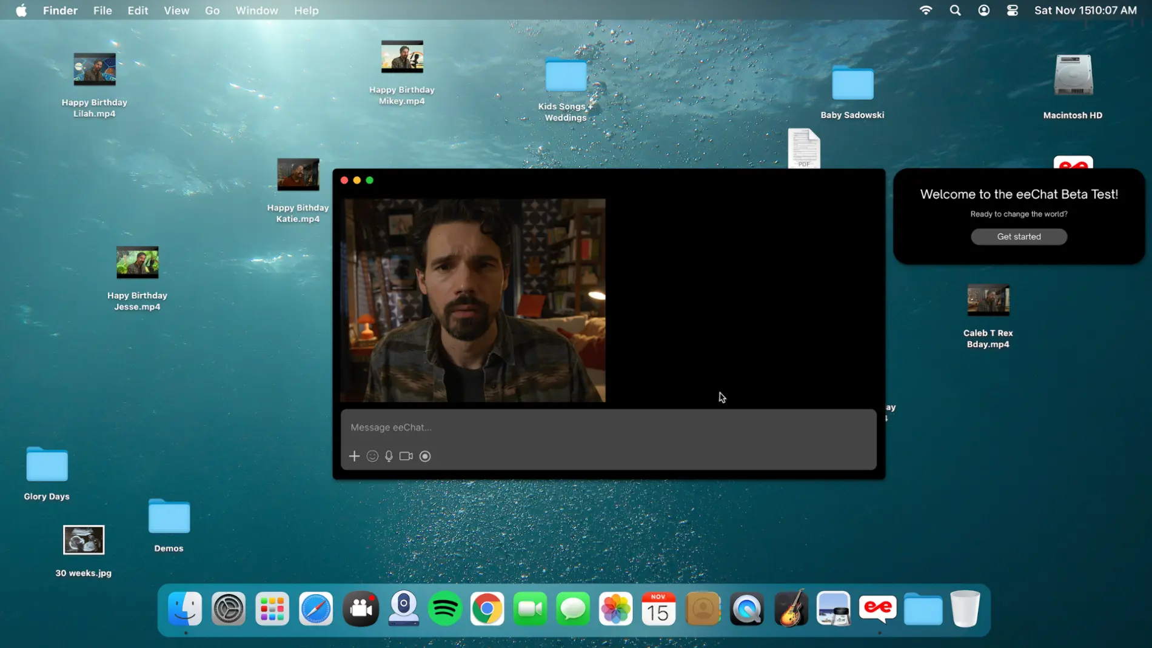
Task: Open Spotlight search from menu bar
Action: tap(955, 10)
